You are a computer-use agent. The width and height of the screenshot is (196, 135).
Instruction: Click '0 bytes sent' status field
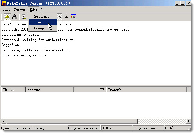point(148,128)
